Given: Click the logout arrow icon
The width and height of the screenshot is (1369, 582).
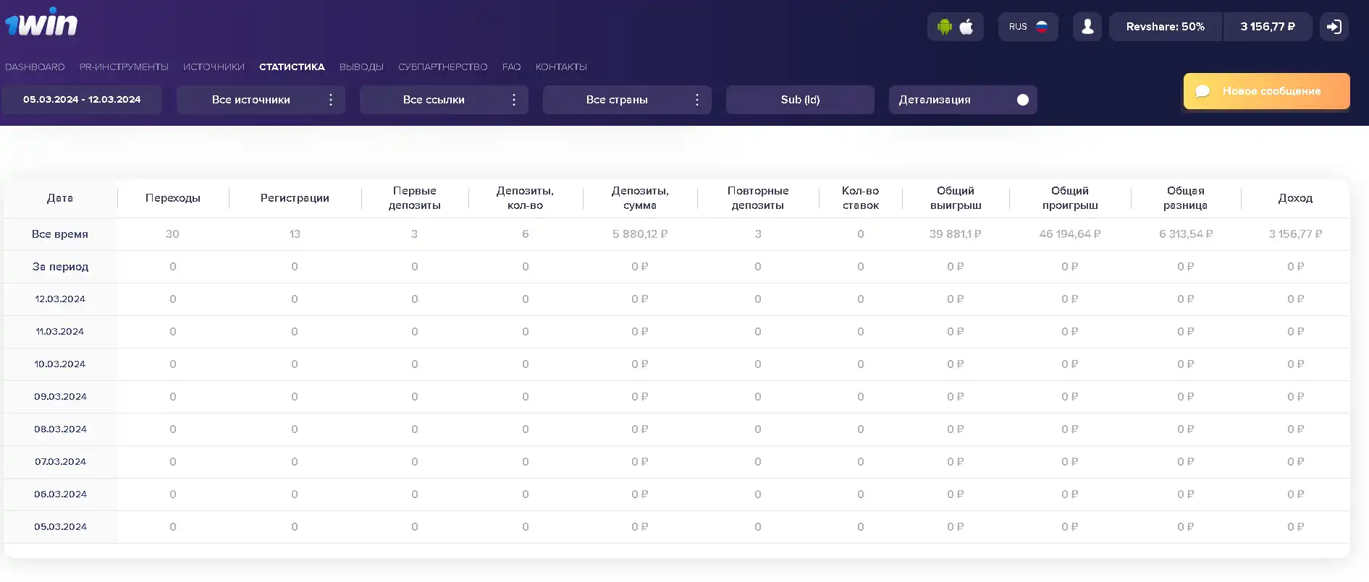Looking at the screenshot, I should click(1334, 27).
